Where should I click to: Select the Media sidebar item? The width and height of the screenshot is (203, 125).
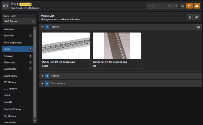tap(18, 49)
